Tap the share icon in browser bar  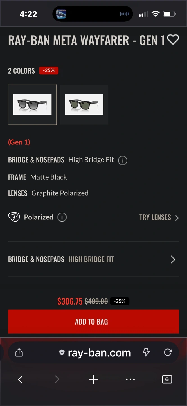pos(19,352)
